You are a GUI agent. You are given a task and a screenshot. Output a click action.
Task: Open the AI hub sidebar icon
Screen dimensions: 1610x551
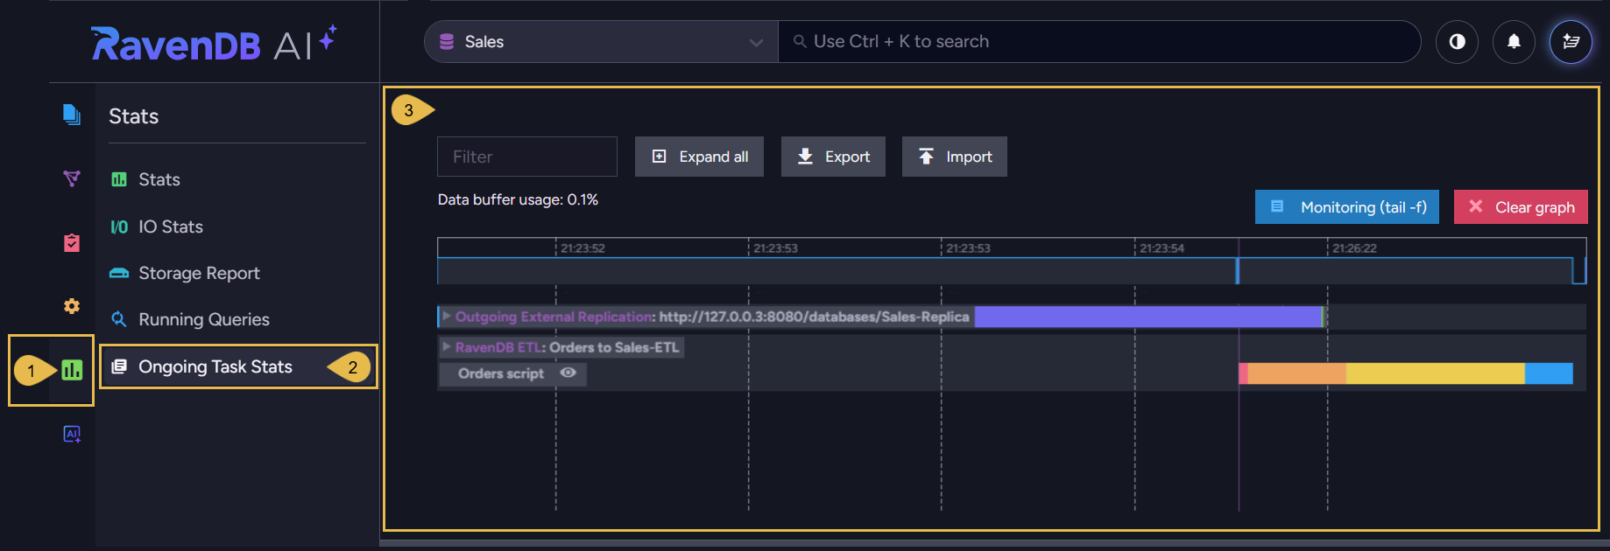tap(72, 434)
